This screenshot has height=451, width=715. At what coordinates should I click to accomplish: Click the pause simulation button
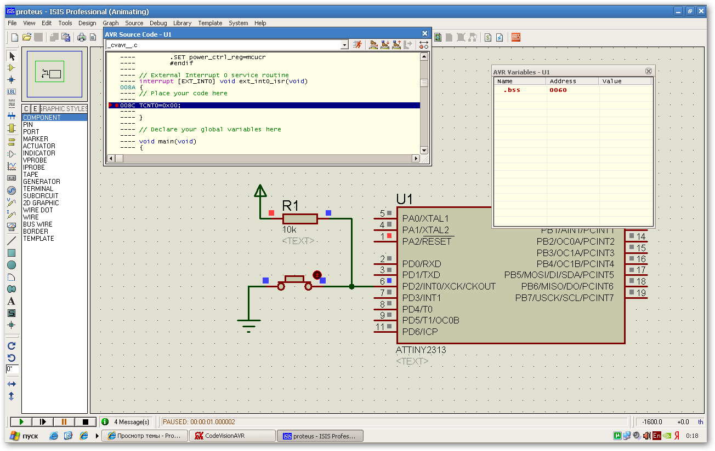64,422
